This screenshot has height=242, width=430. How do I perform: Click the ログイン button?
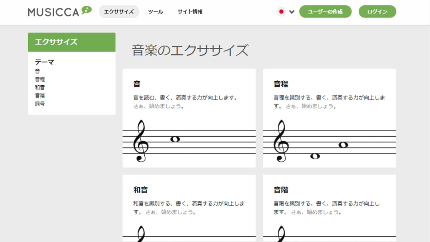click(x=377, y=11)
